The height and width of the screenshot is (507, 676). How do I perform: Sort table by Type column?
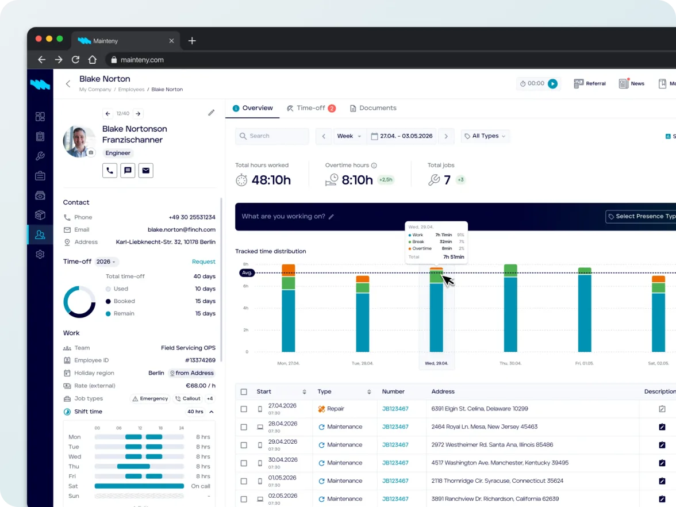tap(369, 392)
